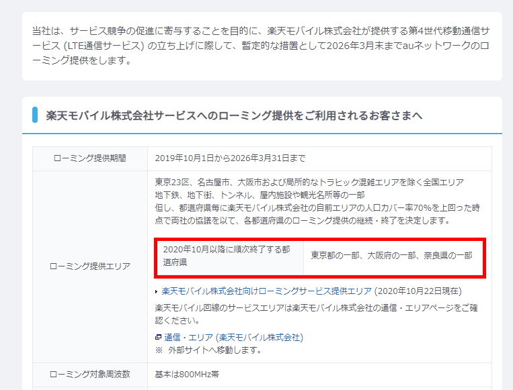513x390 pixels.
Task: Click the 2020年10月以降に順次終了する都道府県 cell
Action: (227, 256)
